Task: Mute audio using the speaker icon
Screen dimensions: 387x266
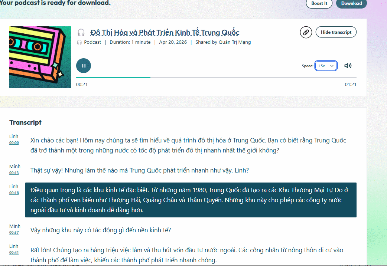Action: pos(348,65)
